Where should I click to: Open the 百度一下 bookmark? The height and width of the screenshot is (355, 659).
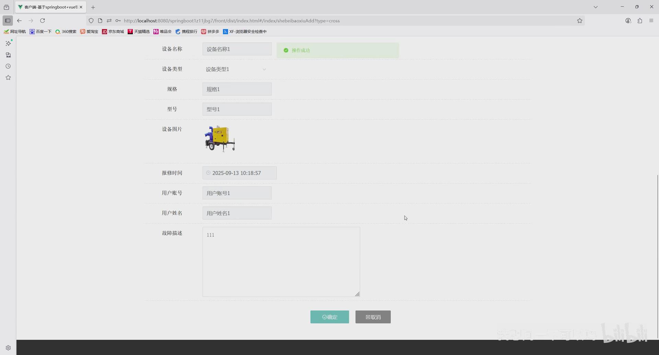pos(40,32)
